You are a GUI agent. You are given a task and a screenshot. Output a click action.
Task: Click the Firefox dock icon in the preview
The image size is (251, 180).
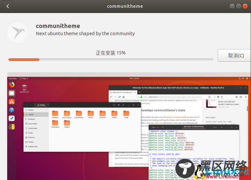[12, 85]
